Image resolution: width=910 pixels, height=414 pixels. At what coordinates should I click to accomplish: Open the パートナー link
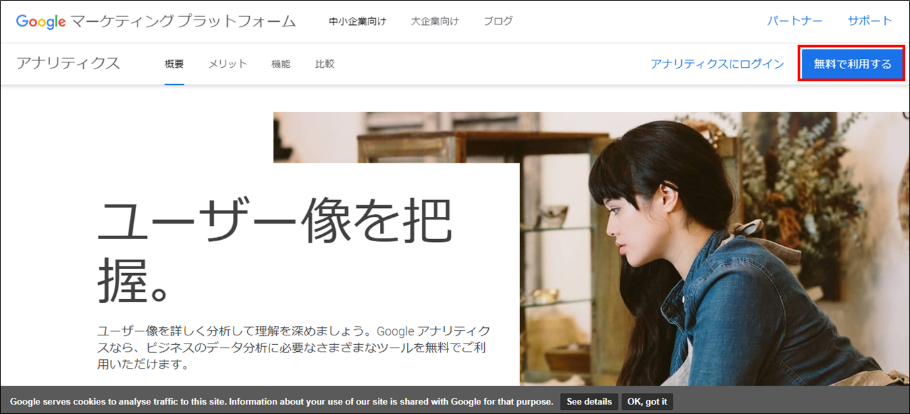click(794, 21)
